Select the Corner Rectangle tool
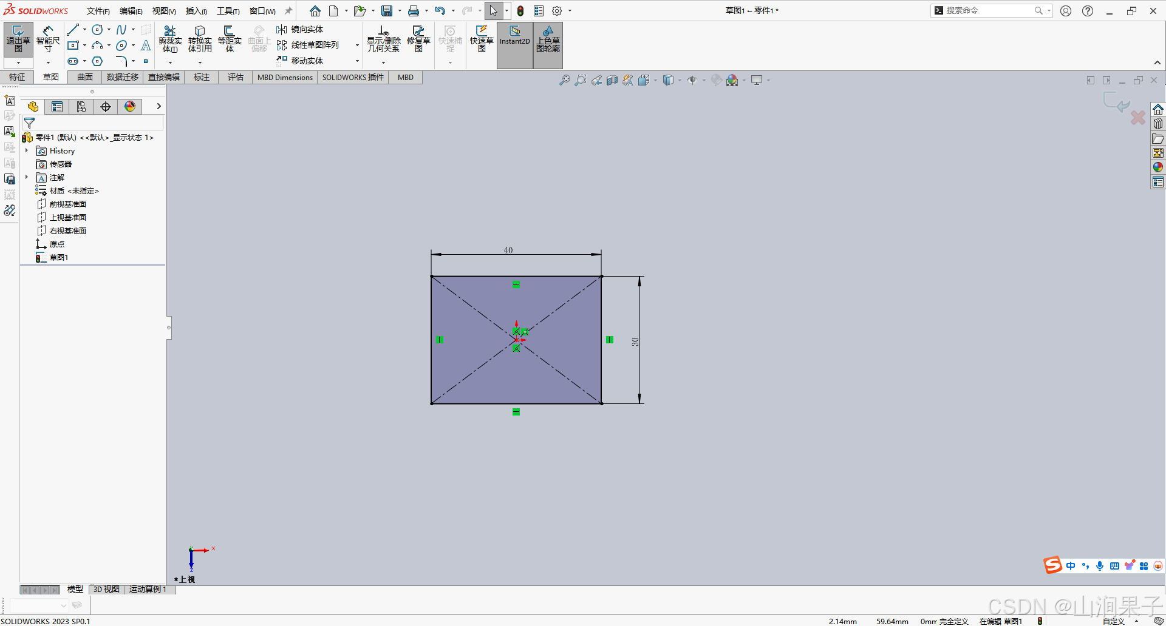Viewport: 1166px width, 626px height. pos(73,45)
